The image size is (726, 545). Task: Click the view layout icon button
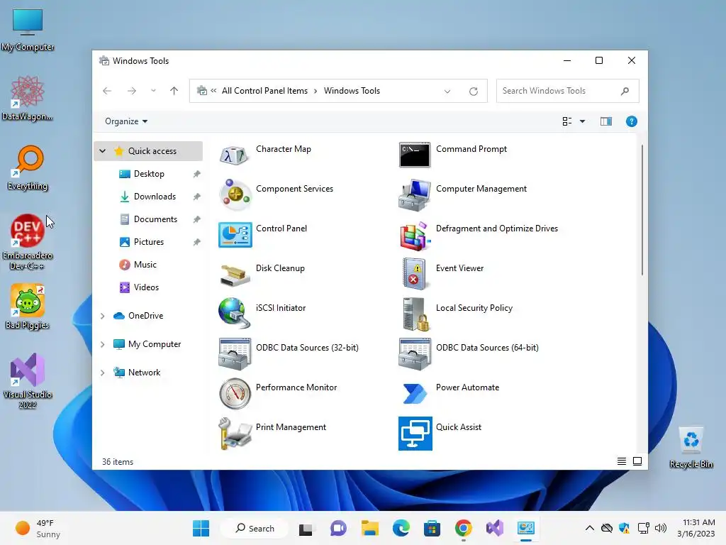point(566,121)
